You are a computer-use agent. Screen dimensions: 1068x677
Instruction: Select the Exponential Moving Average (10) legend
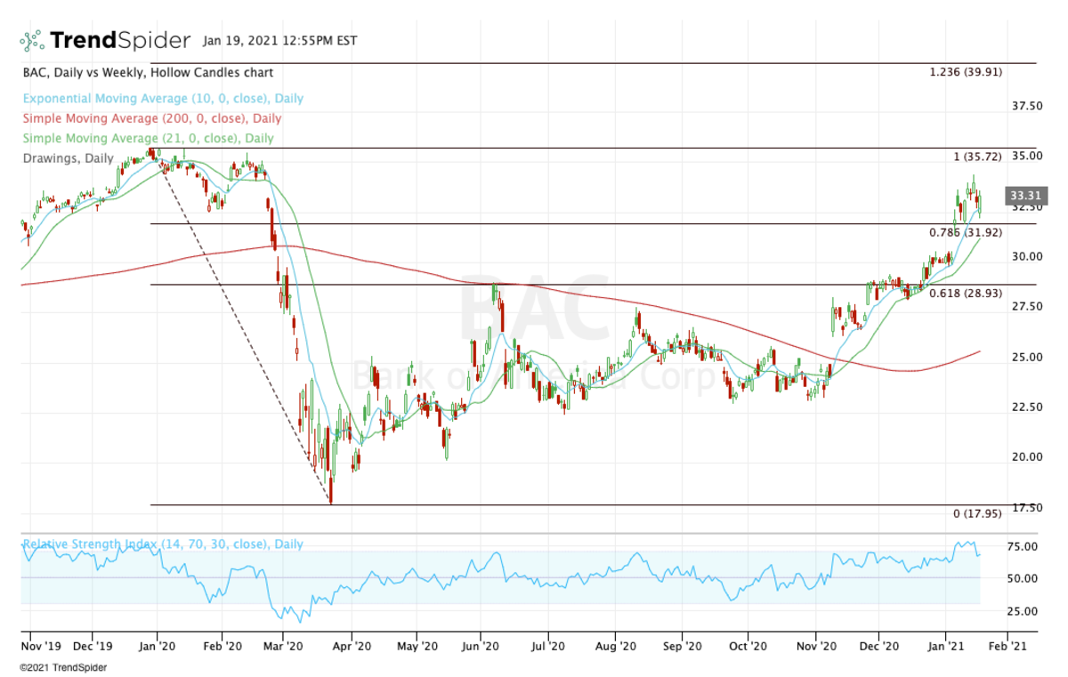point(163,99)
